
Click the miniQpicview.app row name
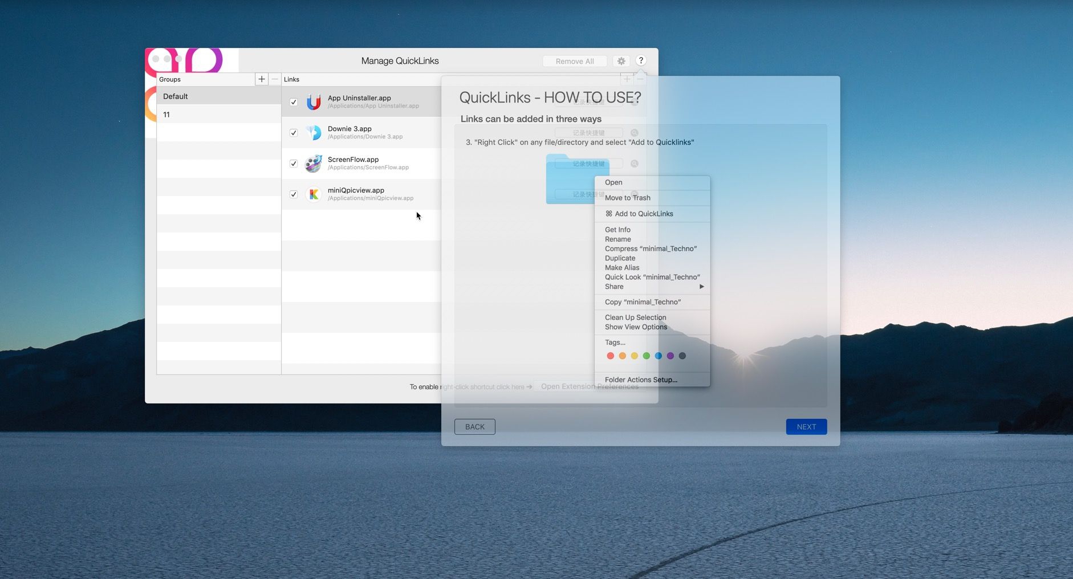point(356,190)
